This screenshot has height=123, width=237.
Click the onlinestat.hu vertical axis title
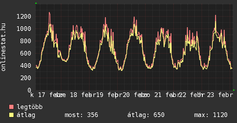click(x=4, y=47)
